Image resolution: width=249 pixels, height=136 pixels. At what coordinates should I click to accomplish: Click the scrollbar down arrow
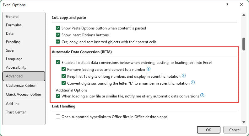click(243, 122)
